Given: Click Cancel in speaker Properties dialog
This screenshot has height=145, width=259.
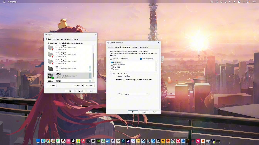Looking at the screenshot, I should pyautogui.click(x=144, y=112).
